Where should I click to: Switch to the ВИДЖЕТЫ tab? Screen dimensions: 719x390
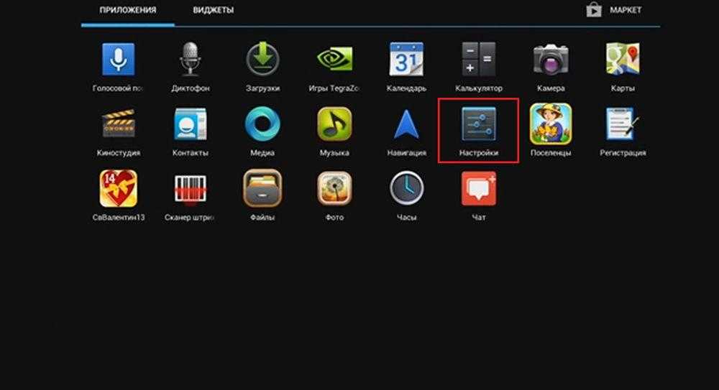pyautogui.click(x=213, y=11)
